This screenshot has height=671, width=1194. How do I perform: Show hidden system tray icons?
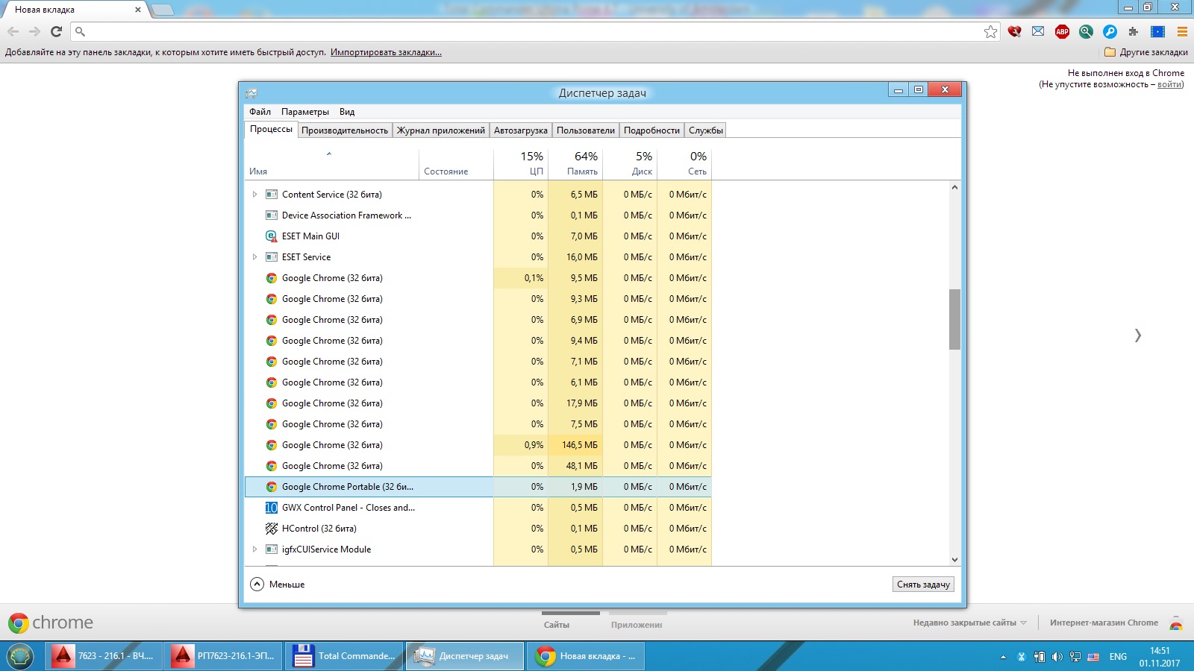(1003, 657)
